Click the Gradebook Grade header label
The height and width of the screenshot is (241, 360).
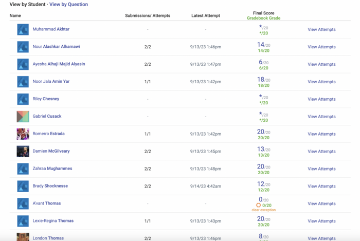[x=263, y=18]
